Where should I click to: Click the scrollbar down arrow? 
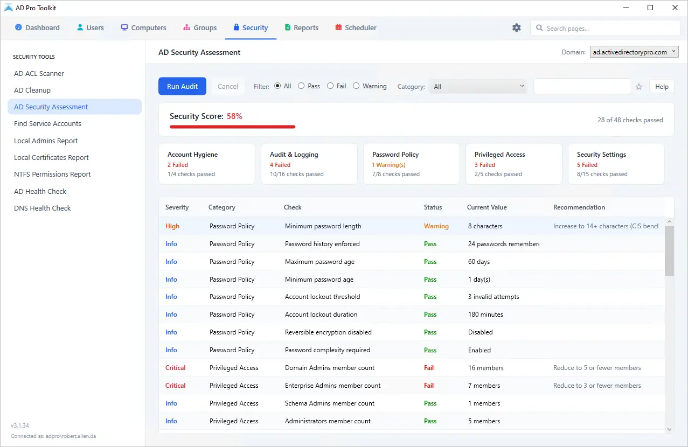tap(669, 429)
